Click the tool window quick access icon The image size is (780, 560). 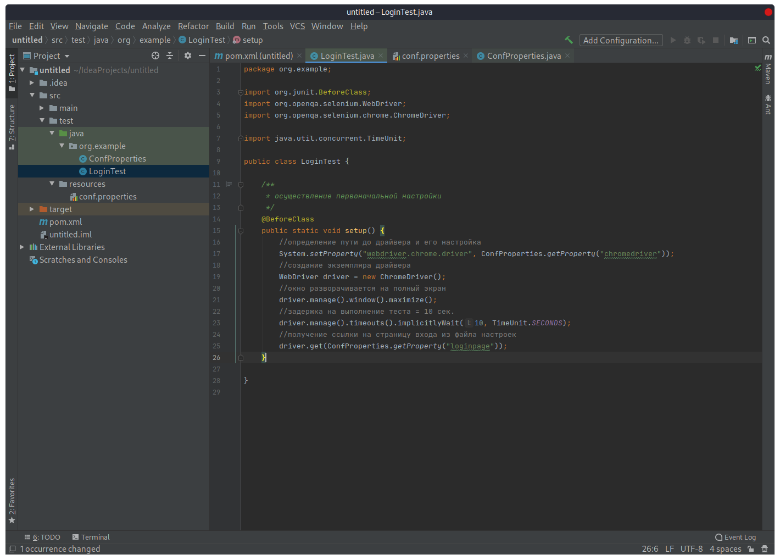point(12,548)
